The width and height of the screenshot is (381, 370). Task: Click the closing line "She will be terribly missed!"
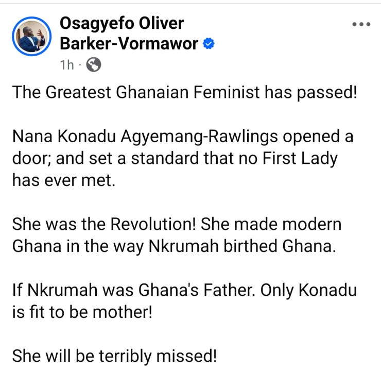pyautogui.click(x=114, y=357)
